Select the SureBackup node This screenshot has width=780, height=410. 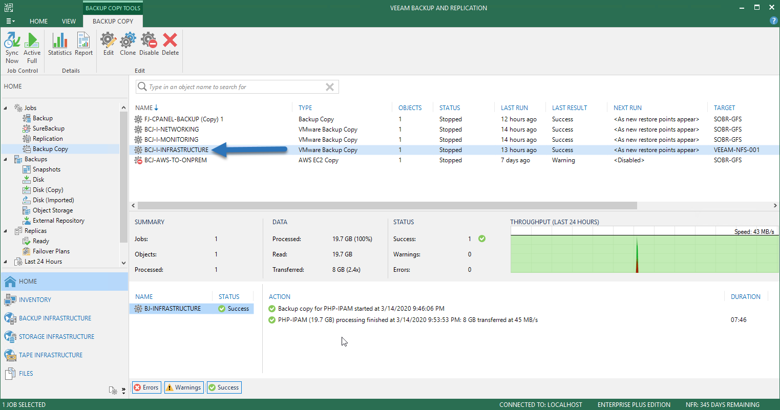coord(48,128)
